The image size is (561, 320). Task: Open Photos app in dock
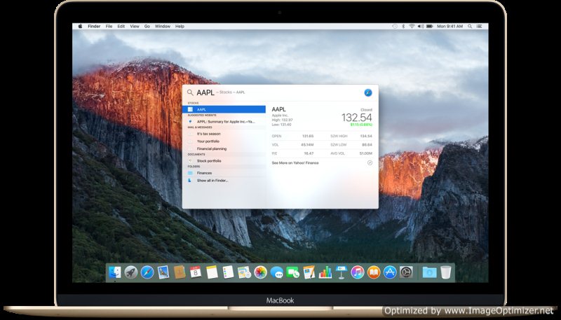260,272
